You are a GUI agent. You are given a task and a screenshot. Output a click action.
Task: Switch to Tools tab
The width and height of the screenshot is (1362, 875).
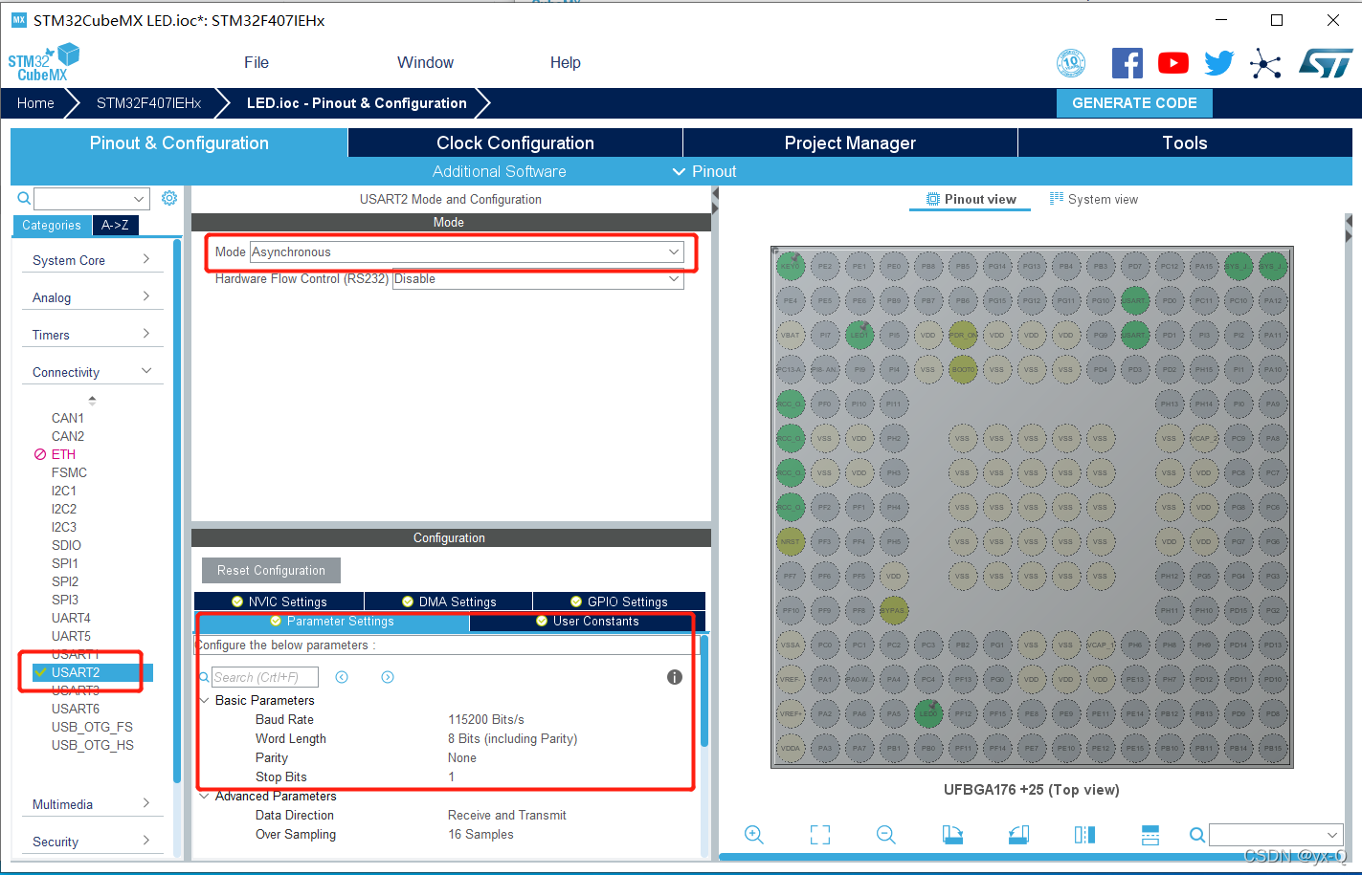[x=1185, y=142]
